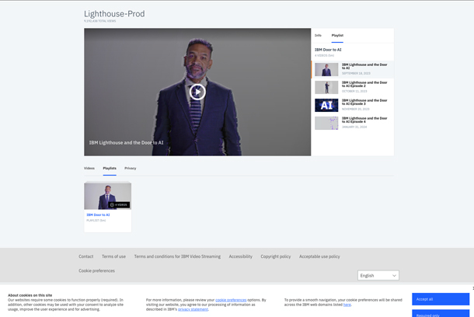Open the Privacy tab
This screenshot has width=474, height=317.
click(x=131, y=168)
